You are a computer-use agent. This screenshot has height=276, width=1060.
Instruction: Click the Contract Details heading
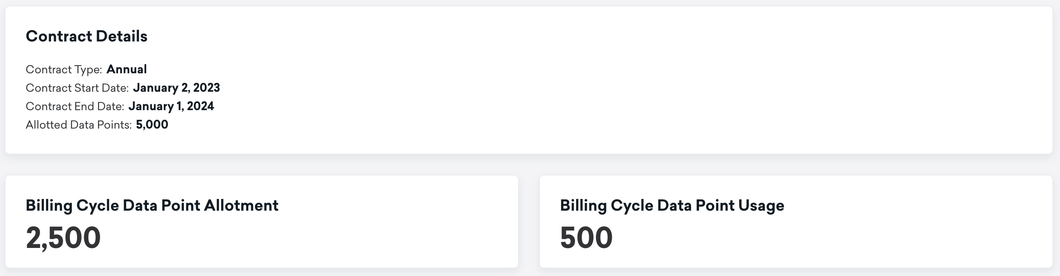[86, 36]
